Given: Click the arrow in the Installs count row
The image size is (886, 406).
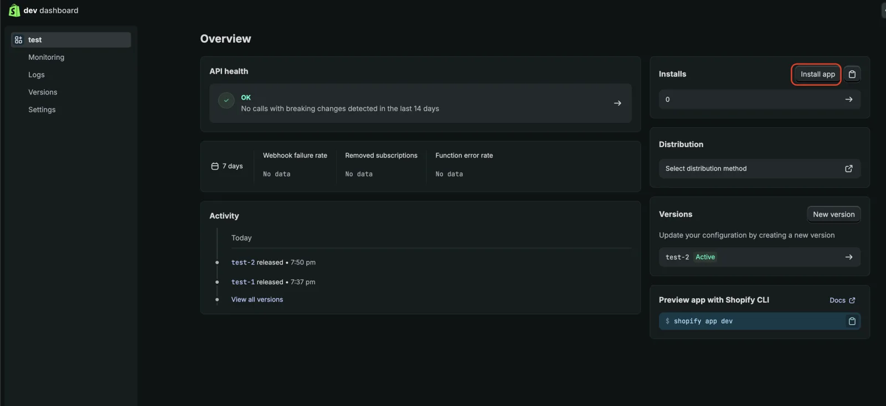Looking at the screenshot, I should 849,100.
